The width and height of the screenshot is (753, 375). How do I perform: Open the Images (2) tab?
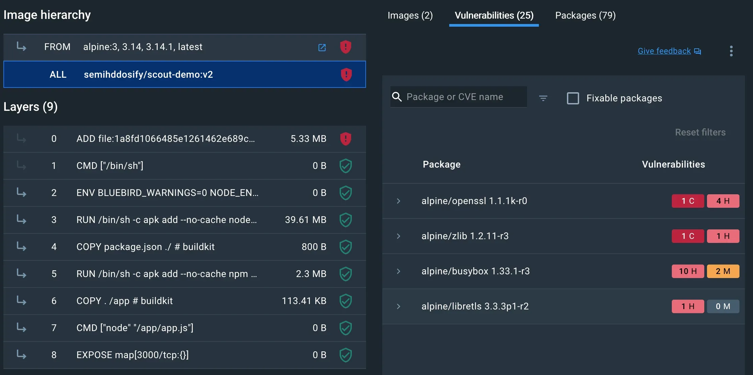[x=410, y=15]
